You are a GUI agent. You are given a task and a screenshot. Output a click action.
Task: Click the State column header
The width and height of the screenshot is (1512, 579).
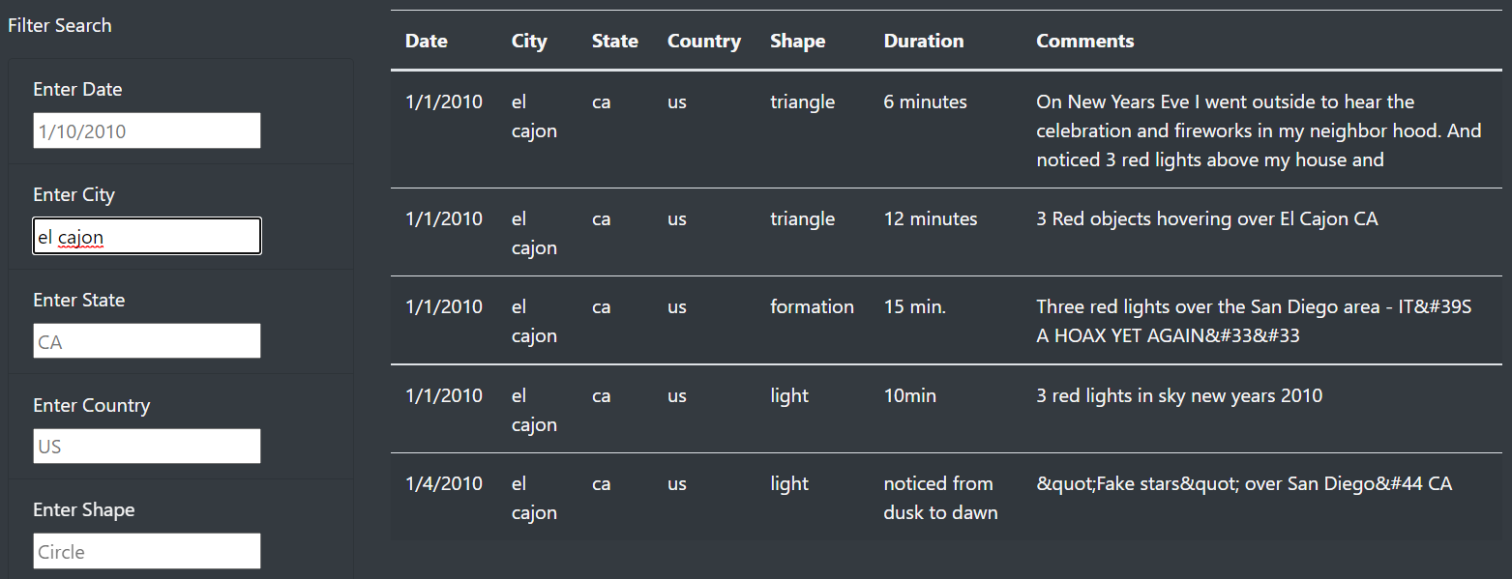pyautogui.click(x=614, y=41)
